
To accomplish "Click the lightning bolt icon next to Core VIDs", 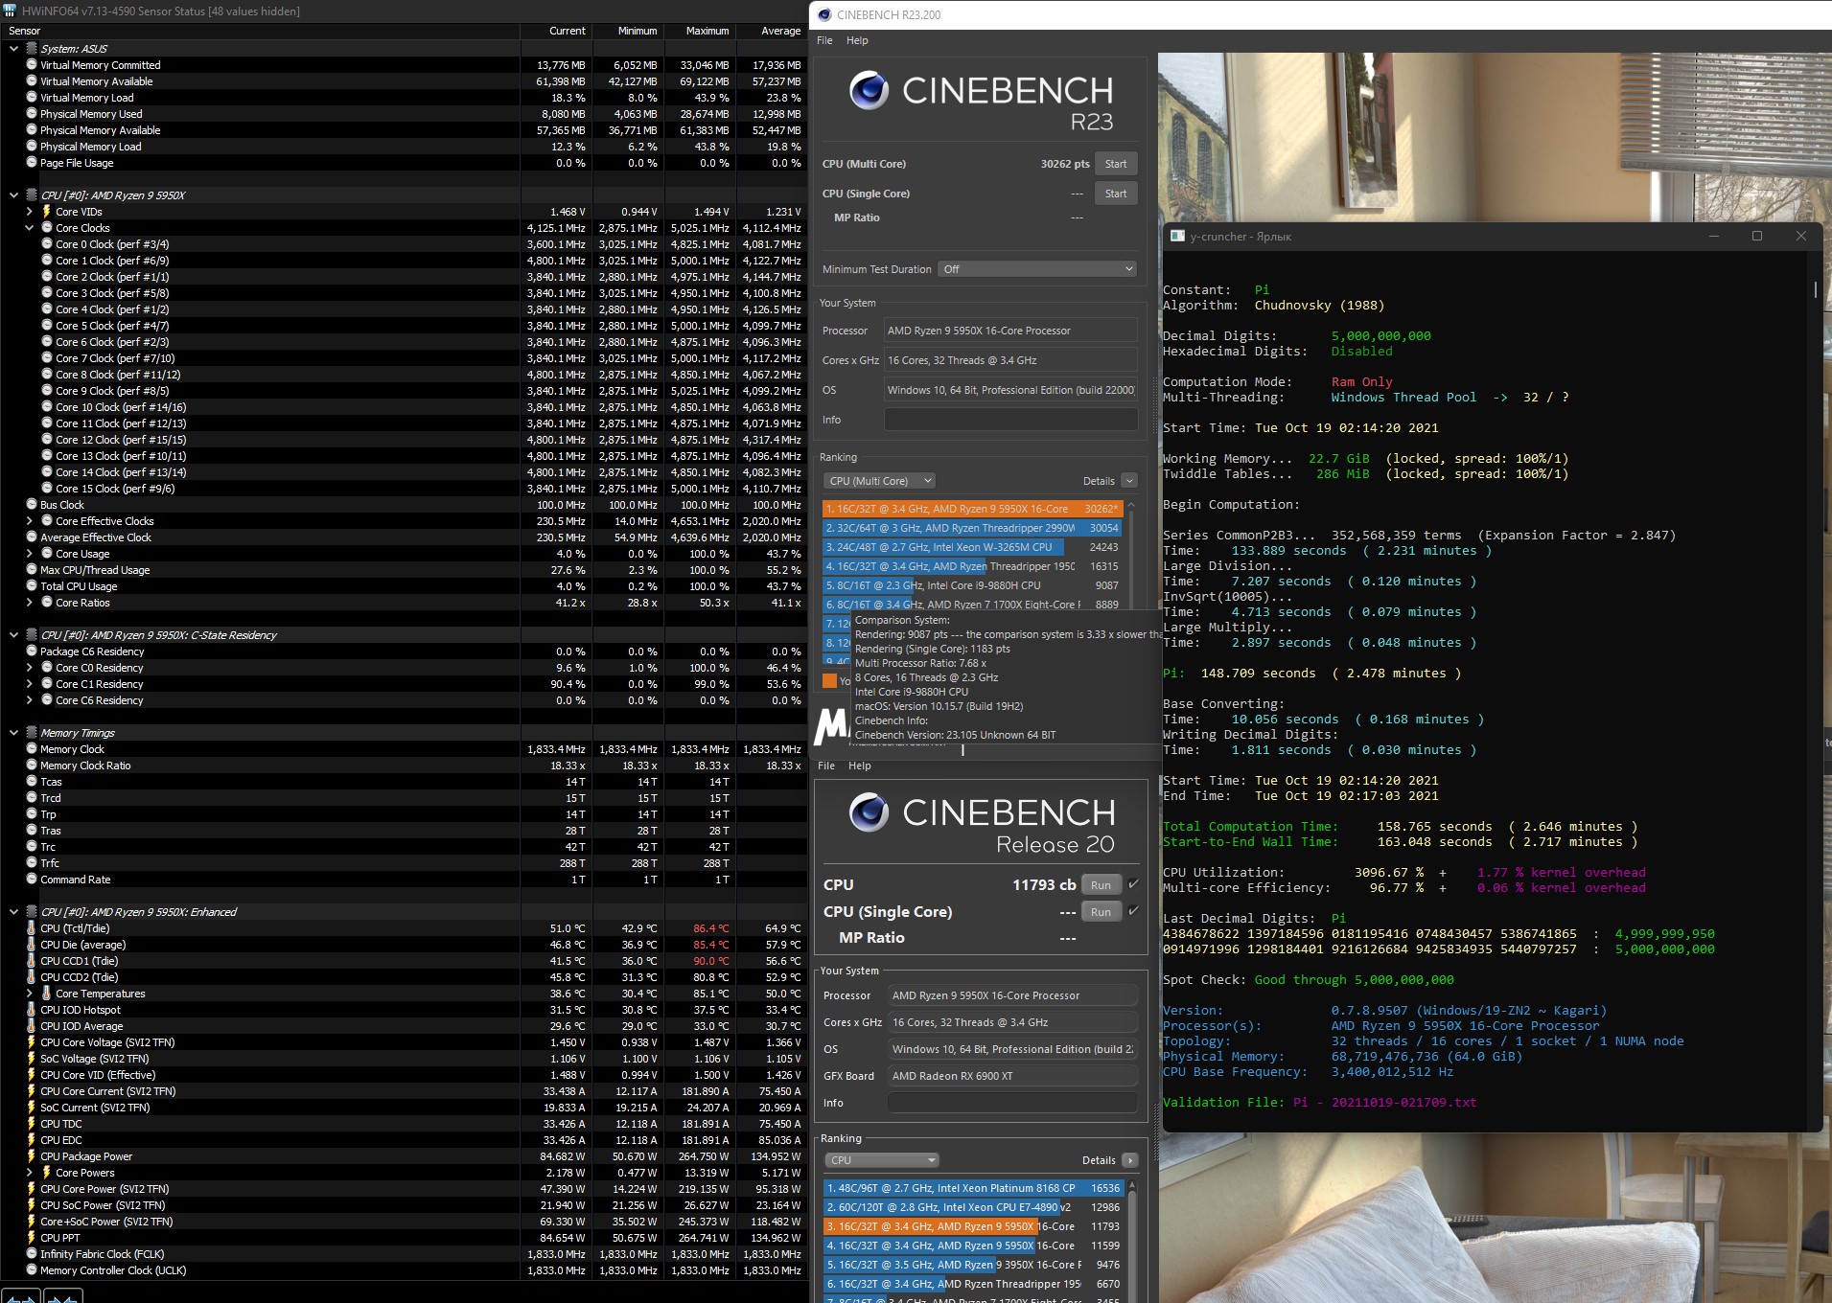I will click(x=46, y=212).
